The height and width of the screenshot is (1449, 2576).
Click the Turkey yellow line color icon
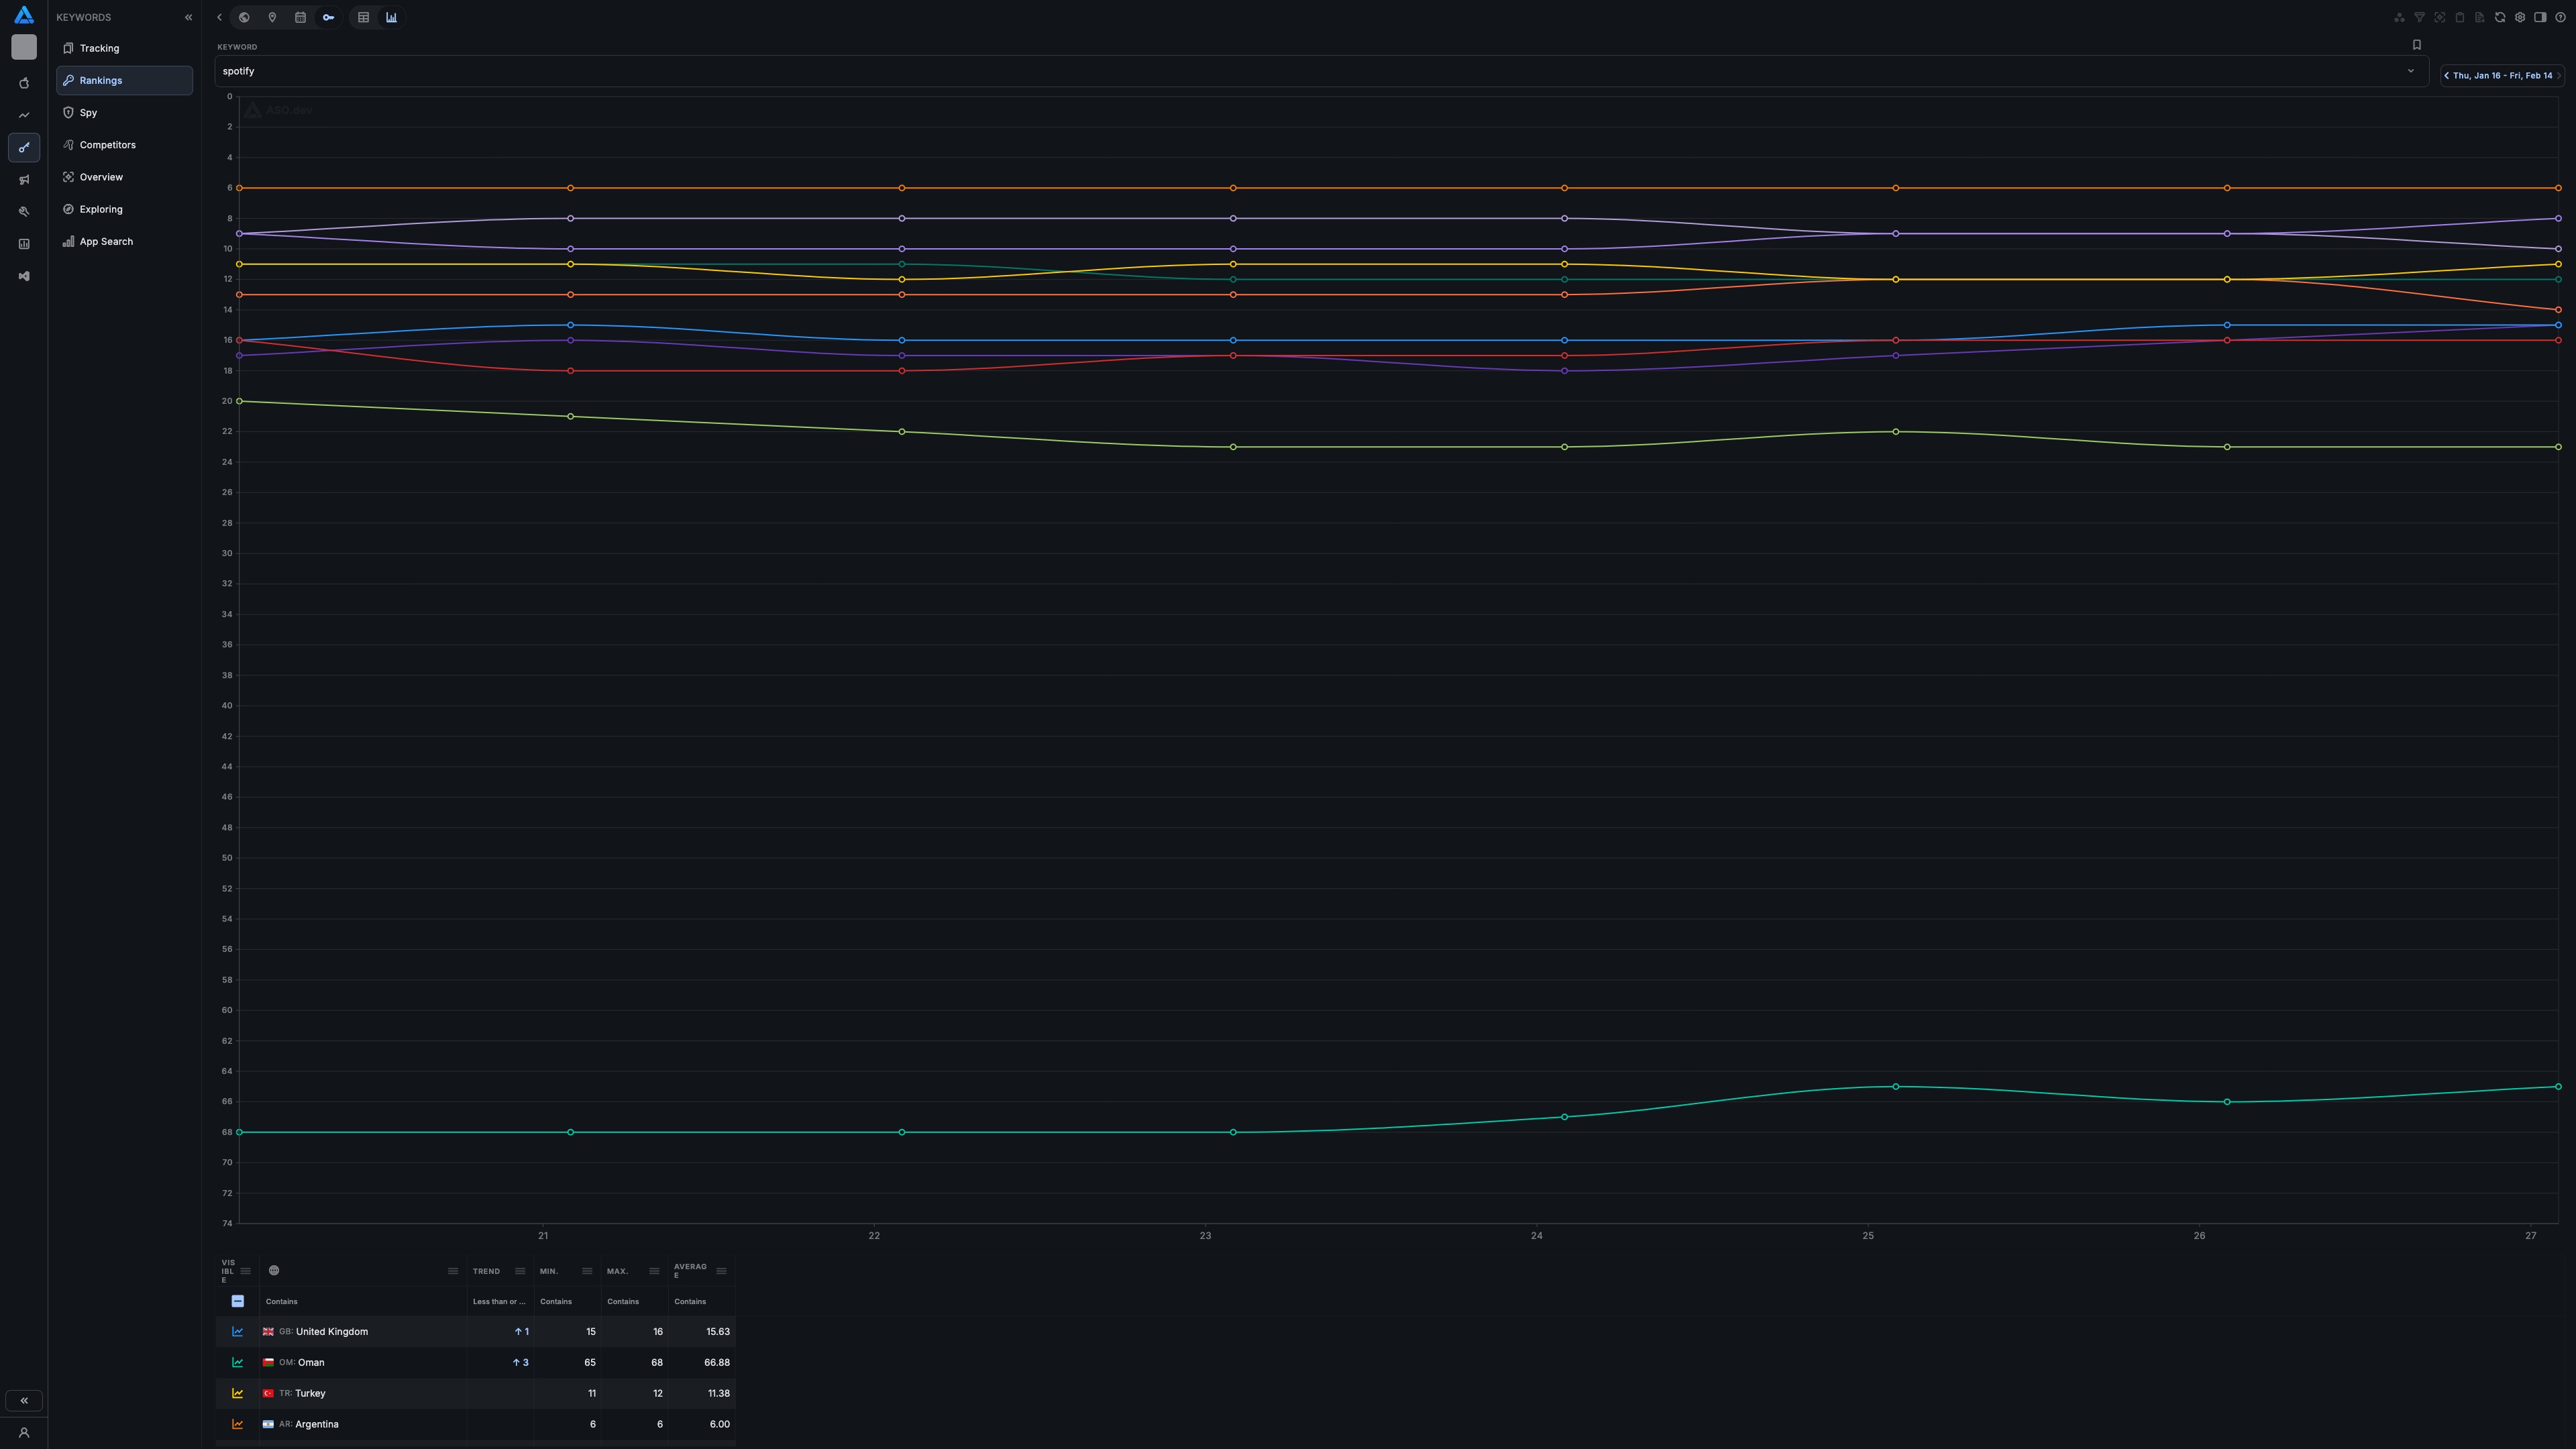(x=238, y=1393)
